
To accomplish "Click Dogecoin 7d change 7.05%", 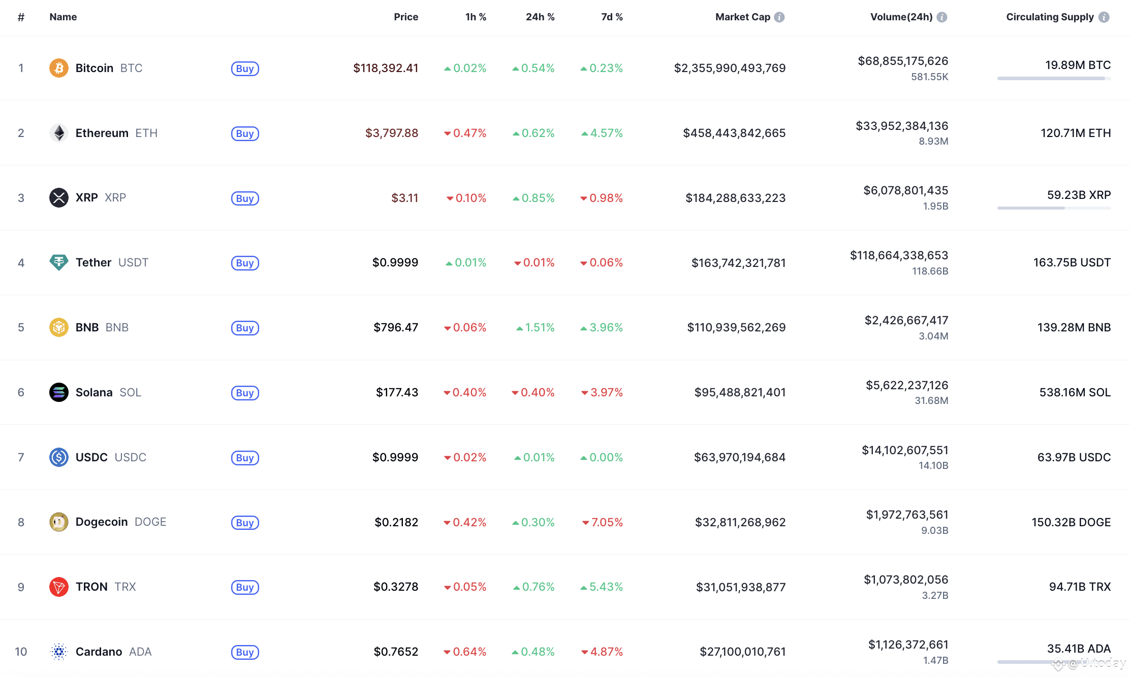I will click(603, 522).
